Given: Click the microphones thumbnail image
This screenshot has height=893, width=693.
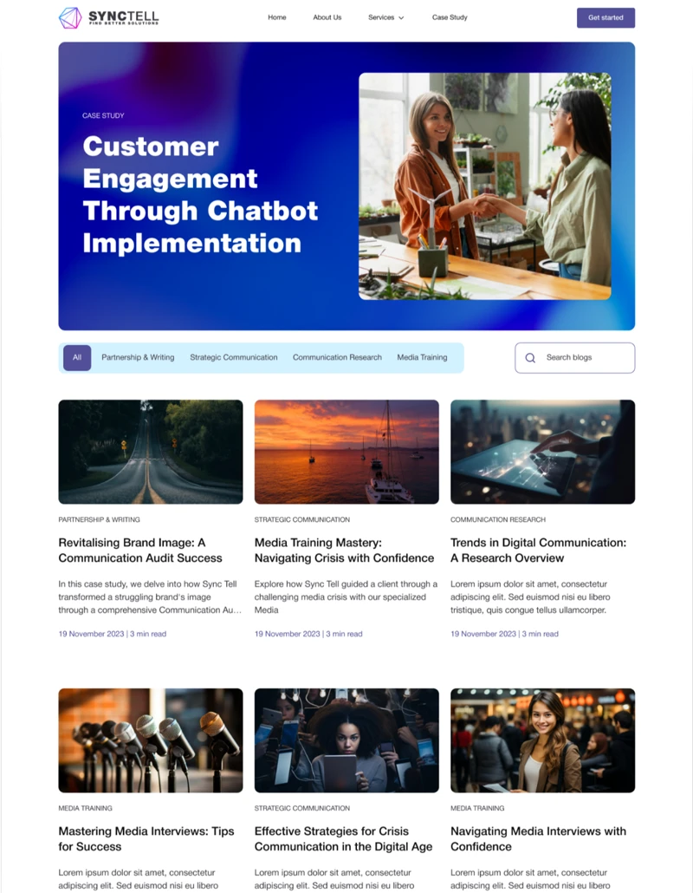Looking at the screenshot, I should 150,740.
